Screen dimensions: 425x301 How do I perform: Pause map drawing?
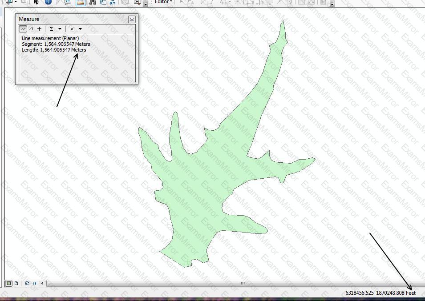click(35, 283)
